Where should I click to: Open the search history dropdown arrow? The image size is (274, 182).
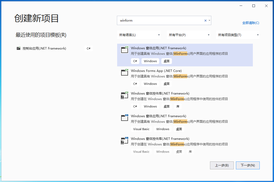point(209,21)
